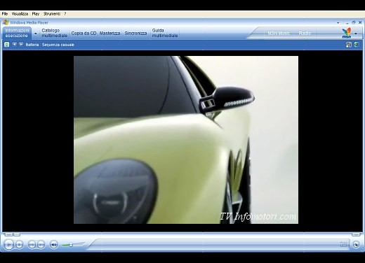Expand the Informazioni esecuzione dropdown arrow

(x=36, y=34)
